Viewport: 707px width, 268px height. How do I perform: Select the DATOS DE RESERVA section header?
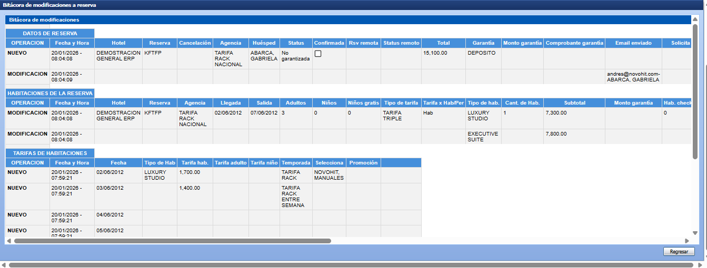click(x=50, y=34)
